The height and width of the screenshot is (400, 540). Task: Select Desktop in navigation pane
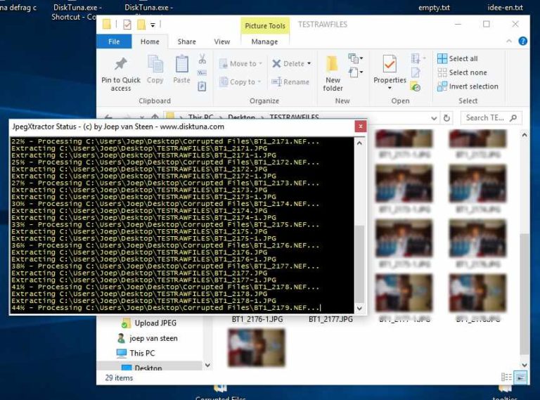click(x=142, y=367)
